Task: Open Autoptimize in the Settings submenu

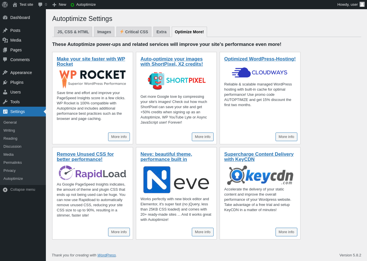Action: (23, 179)
